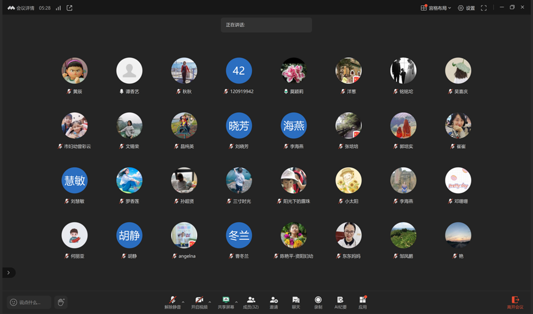Image resolution: width=533 pixels, height=314 pixels.
Task: Start screen sharing via 共享屏幕
Action: [226, 302]
